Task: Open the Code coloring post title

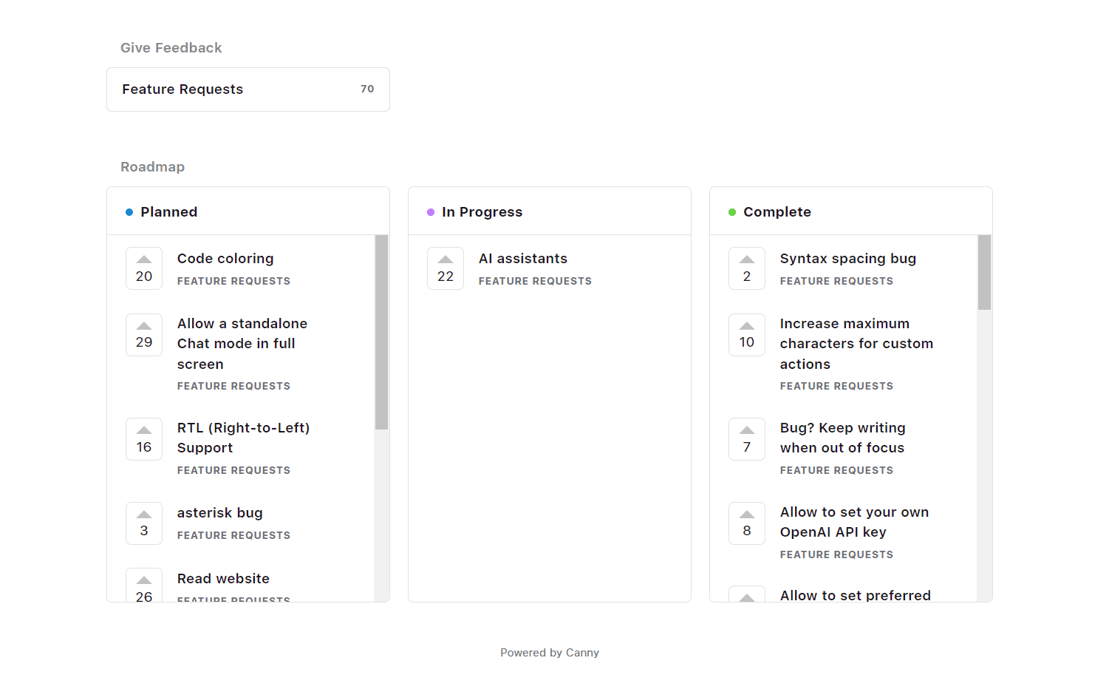Action: 225,259
